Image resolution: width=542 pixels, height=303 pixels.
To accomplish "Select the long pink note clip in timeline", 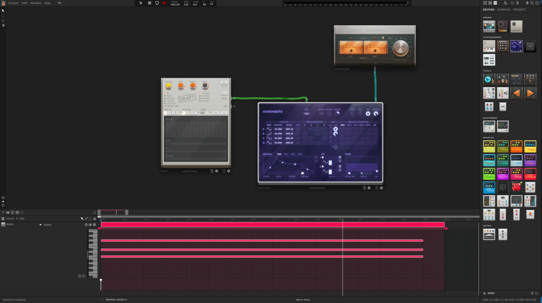I will click(x=272, y=225).
